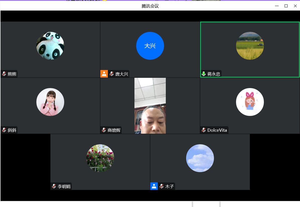300x207 pixels.
Task: Select the blue 大兴 circular avatar
Action: point(150,46)
